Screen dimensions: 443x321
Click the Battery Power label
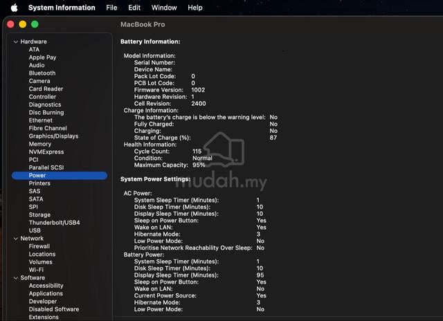tap(143, 255)
